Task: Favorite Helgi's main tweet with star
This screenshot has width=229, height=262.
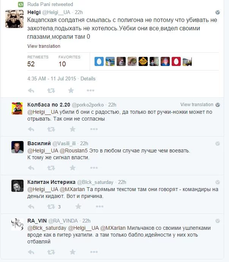Action: tap(71, 90)
